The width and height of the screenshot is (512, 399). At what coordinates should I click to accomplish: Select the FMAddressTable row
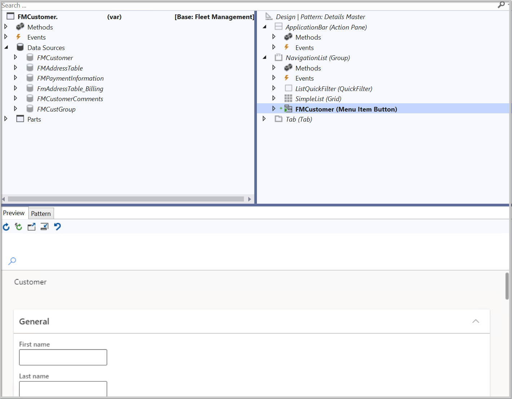pos(60,68)
